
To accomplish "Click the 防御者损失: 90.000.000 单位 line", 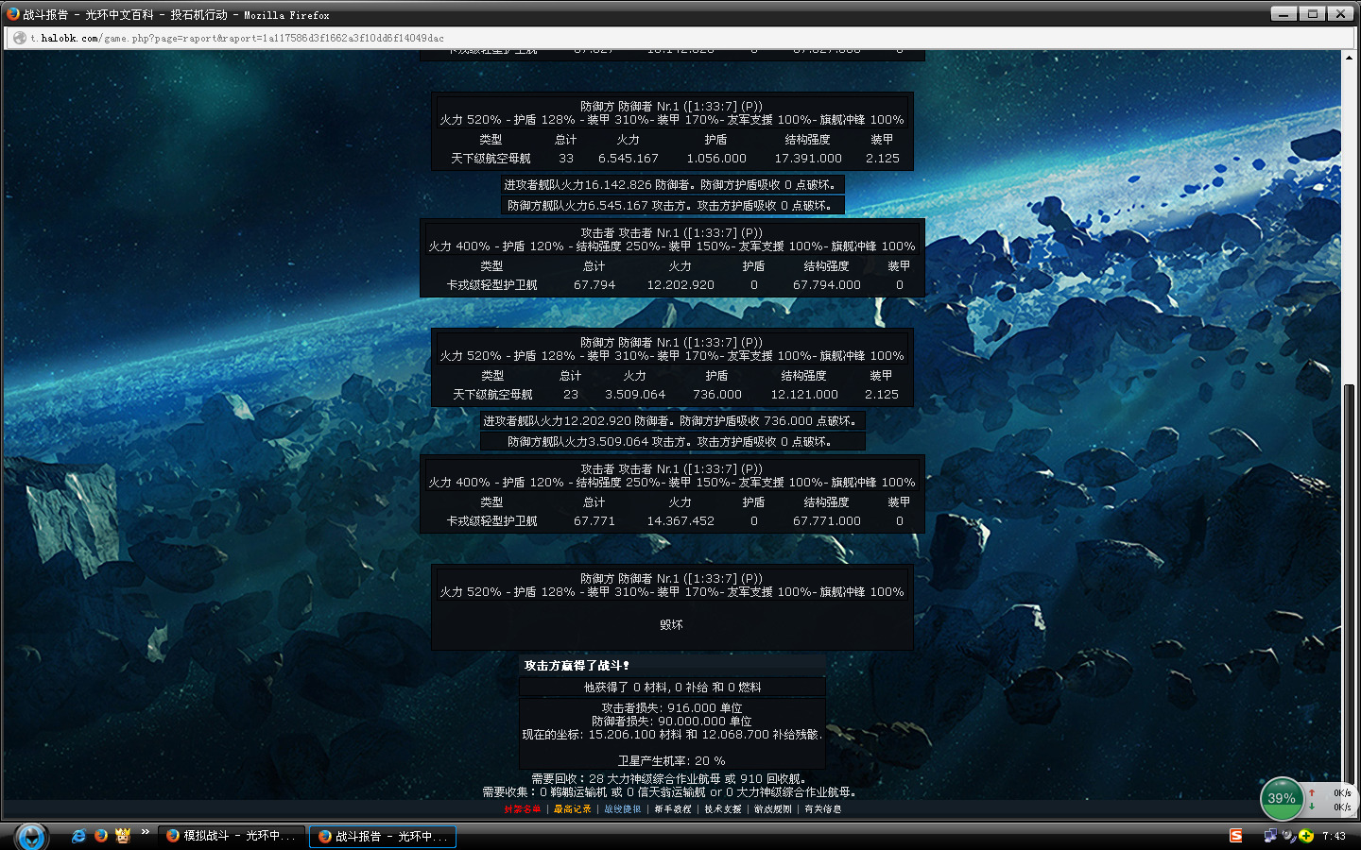I will [x=672, y=722].
